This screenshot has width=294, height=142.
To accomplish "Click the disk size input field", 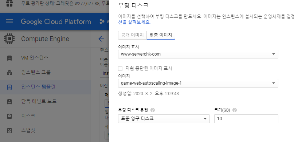I will click(246, 119).
